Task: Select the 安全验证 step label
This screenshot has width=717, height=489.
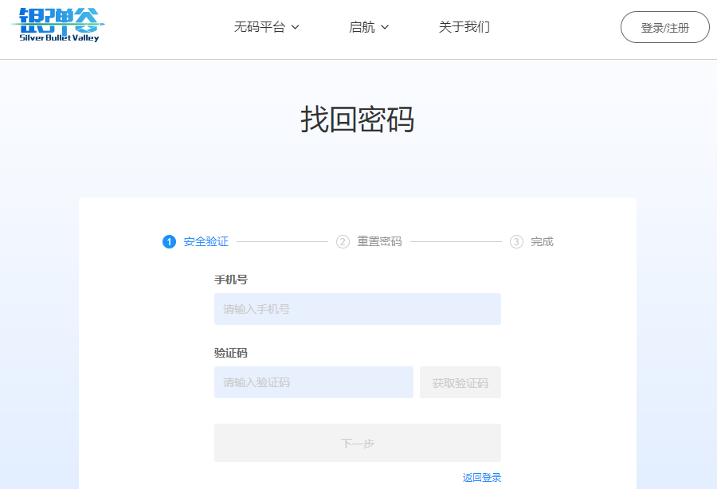Action: coord(206,241)
